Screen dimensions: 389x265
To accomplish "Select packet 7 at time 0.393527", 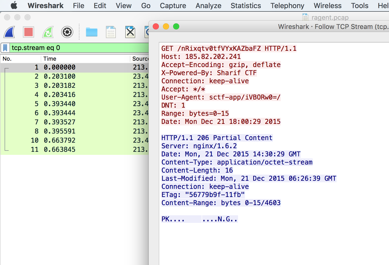I will pos(74,122).
